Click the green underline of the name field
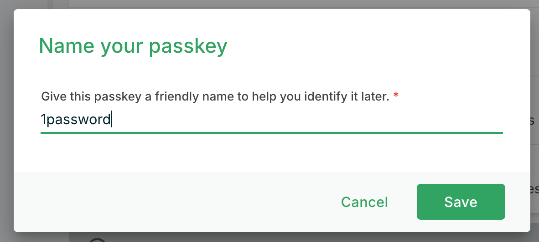Image resolution: width=539 pixels, height=242 pixels. coord(272,133)
